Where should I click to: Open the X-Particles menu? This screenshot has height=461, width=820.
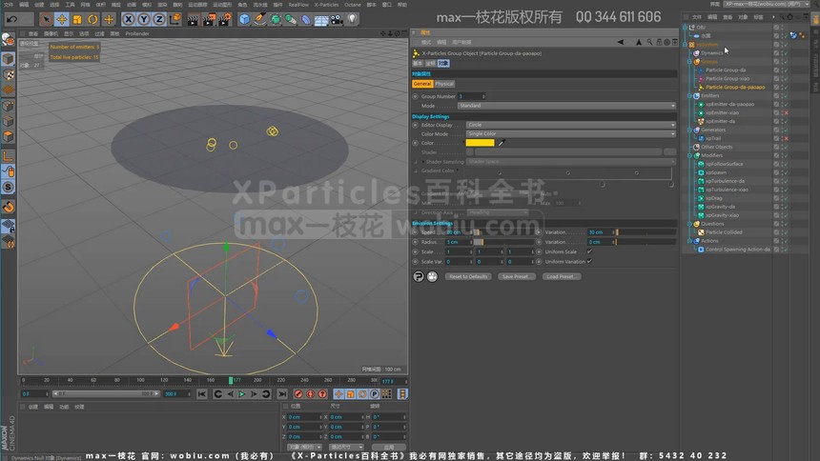tap(326, 5)
